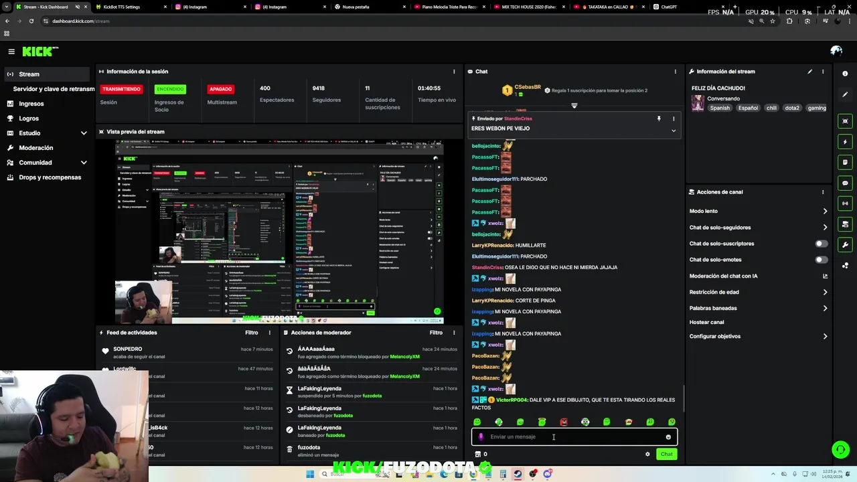Open Chat de solo-seguidores options
The width and height of the screenshot is (857, 482).
pyautogui.click(x=825, y=228)
